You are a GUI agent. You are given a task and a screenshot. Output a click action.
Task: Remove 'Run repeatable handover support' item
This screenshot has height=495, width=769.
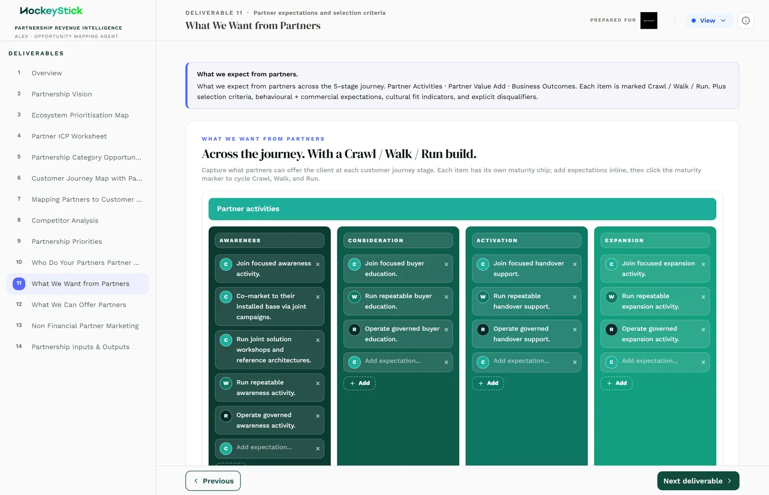(x=575, y=297)
